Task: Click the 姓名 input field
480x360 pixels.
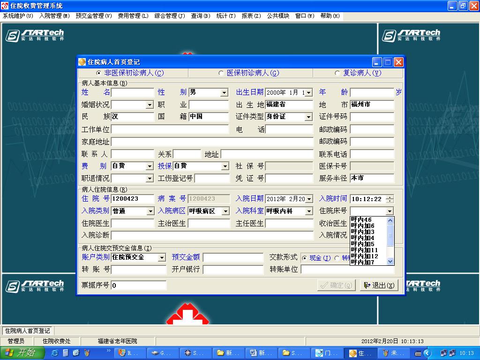Action: click(x=133, y=92)
